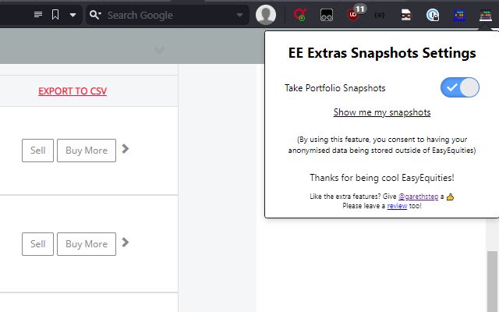Open the curly braces extension icon
The image size is (499, 312).
coord(380,15)
